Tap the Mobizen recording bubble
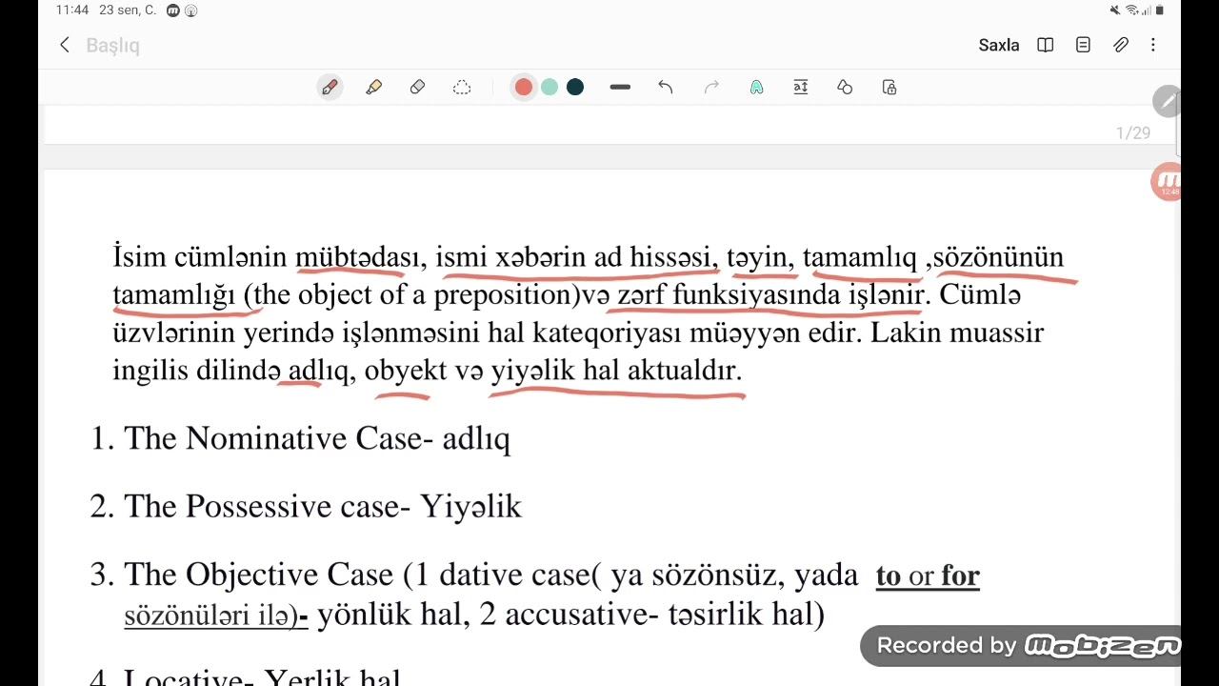 [1167, 182]
